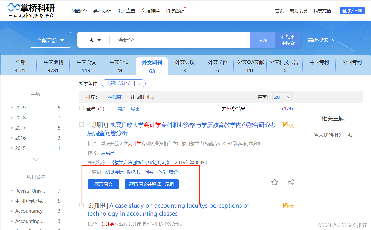Check the 全选 select-all checkbox
Screen dimensions: 371x230
tap(81, 108)
